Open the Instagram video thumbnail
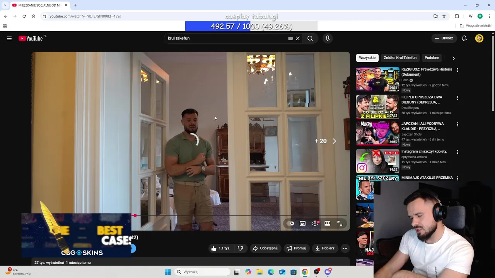 [377, 161]
